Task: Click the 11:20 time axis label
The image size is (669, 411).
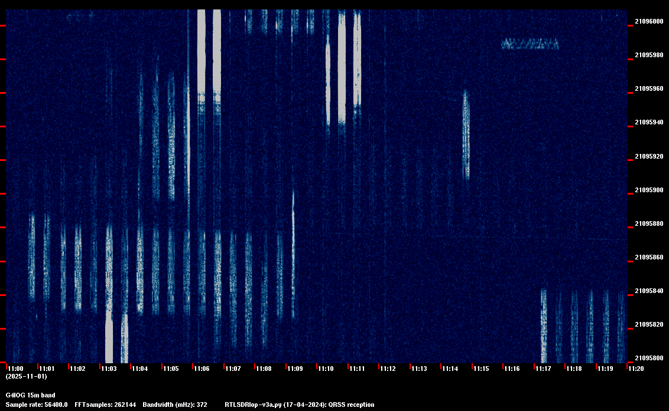Action: pos(636,369)
